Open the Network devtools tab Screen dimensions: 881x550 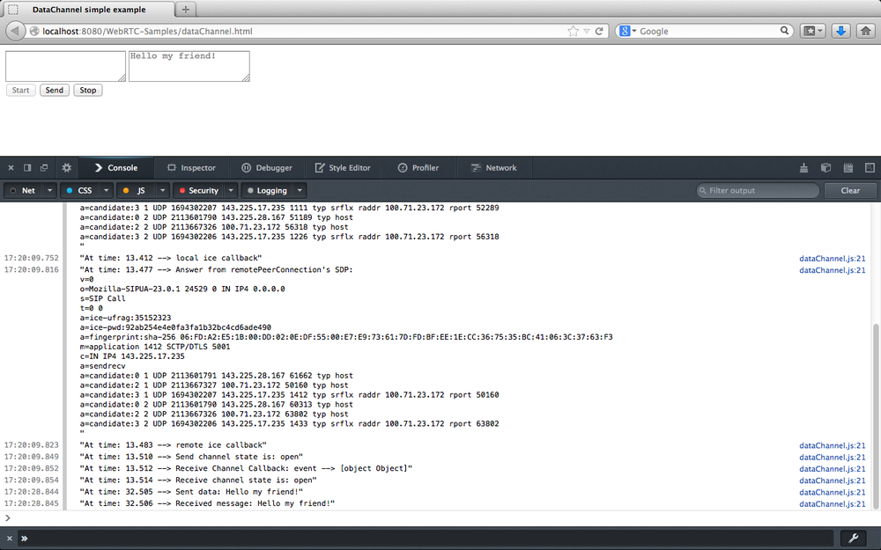[495, 167]
